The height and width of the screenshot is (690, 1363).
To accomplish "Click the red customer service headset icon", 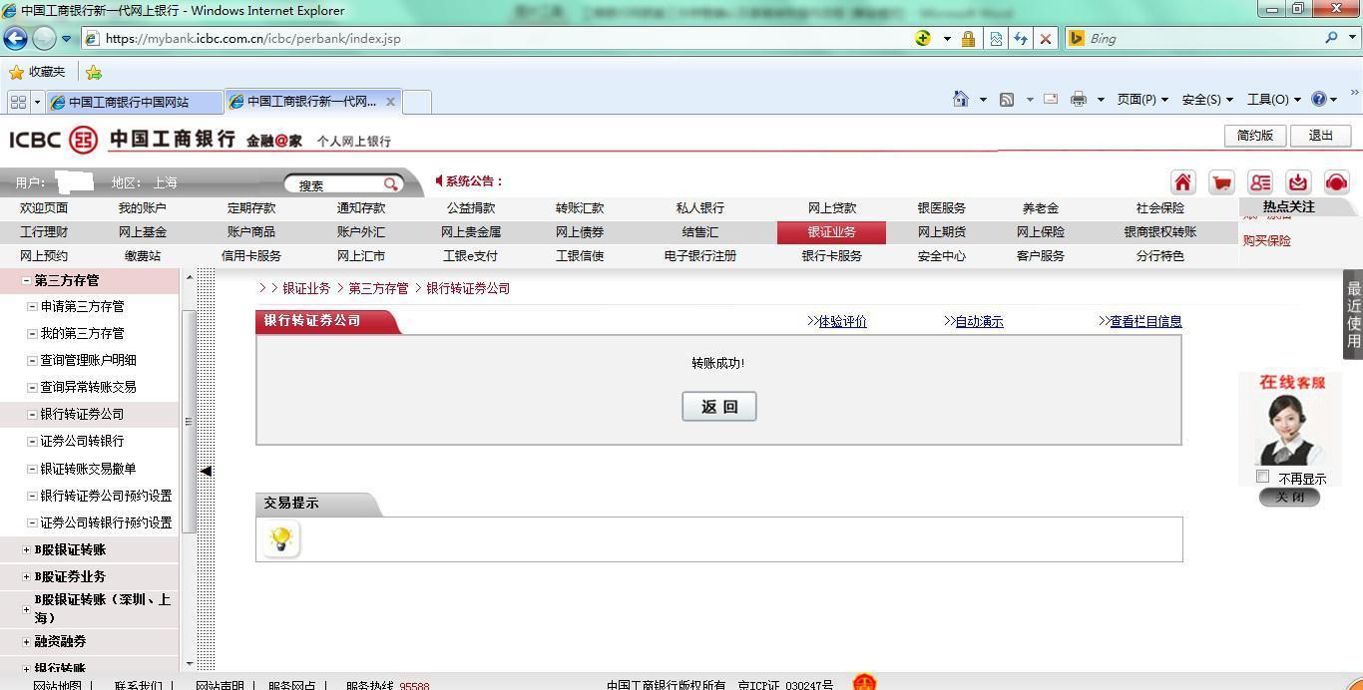I will (1337, 182).
